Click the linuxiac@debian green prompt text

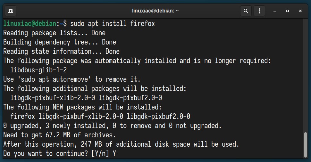(30, 24)
